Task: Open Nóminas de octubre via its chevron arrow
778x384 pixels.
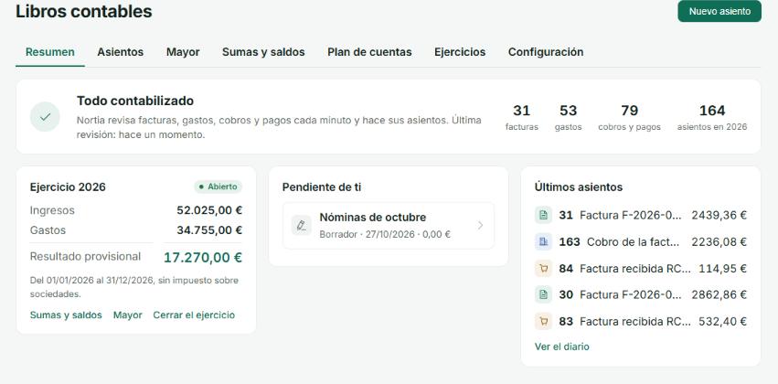Action: [480, 225]
